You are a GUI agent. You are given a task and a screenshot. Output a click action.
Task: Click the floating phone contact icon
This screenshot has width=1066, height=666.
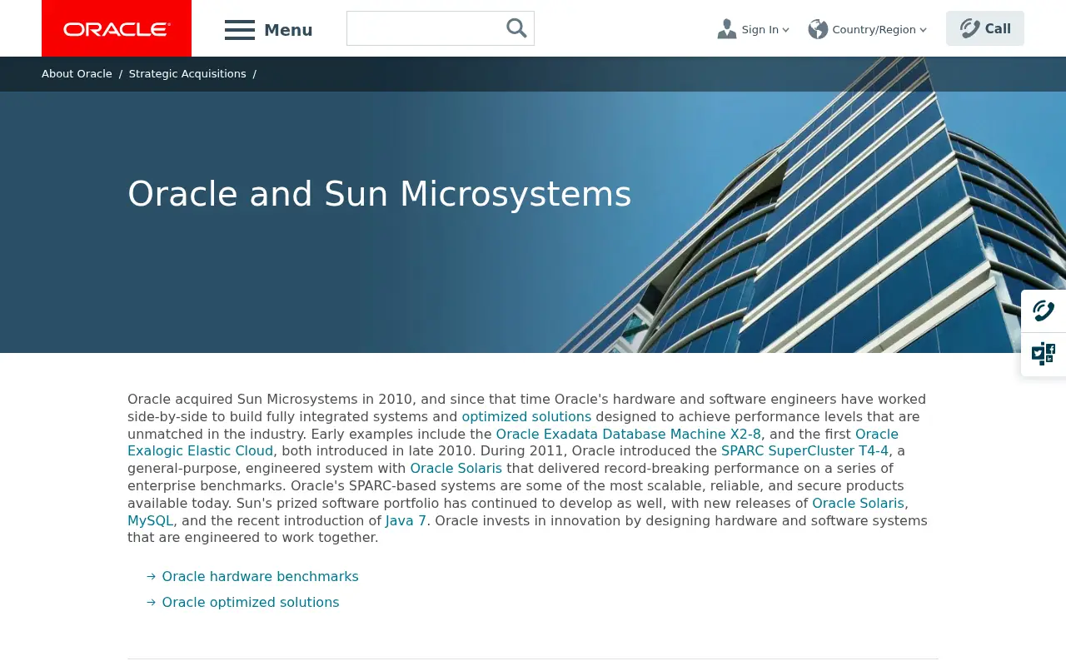coord(1044,311)
